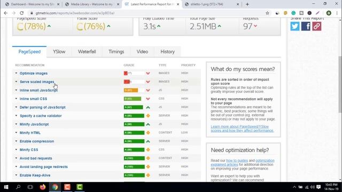Click Minify HTML orange diamond icon
Viewport: 342px width, 192px height.
(148, 133)
